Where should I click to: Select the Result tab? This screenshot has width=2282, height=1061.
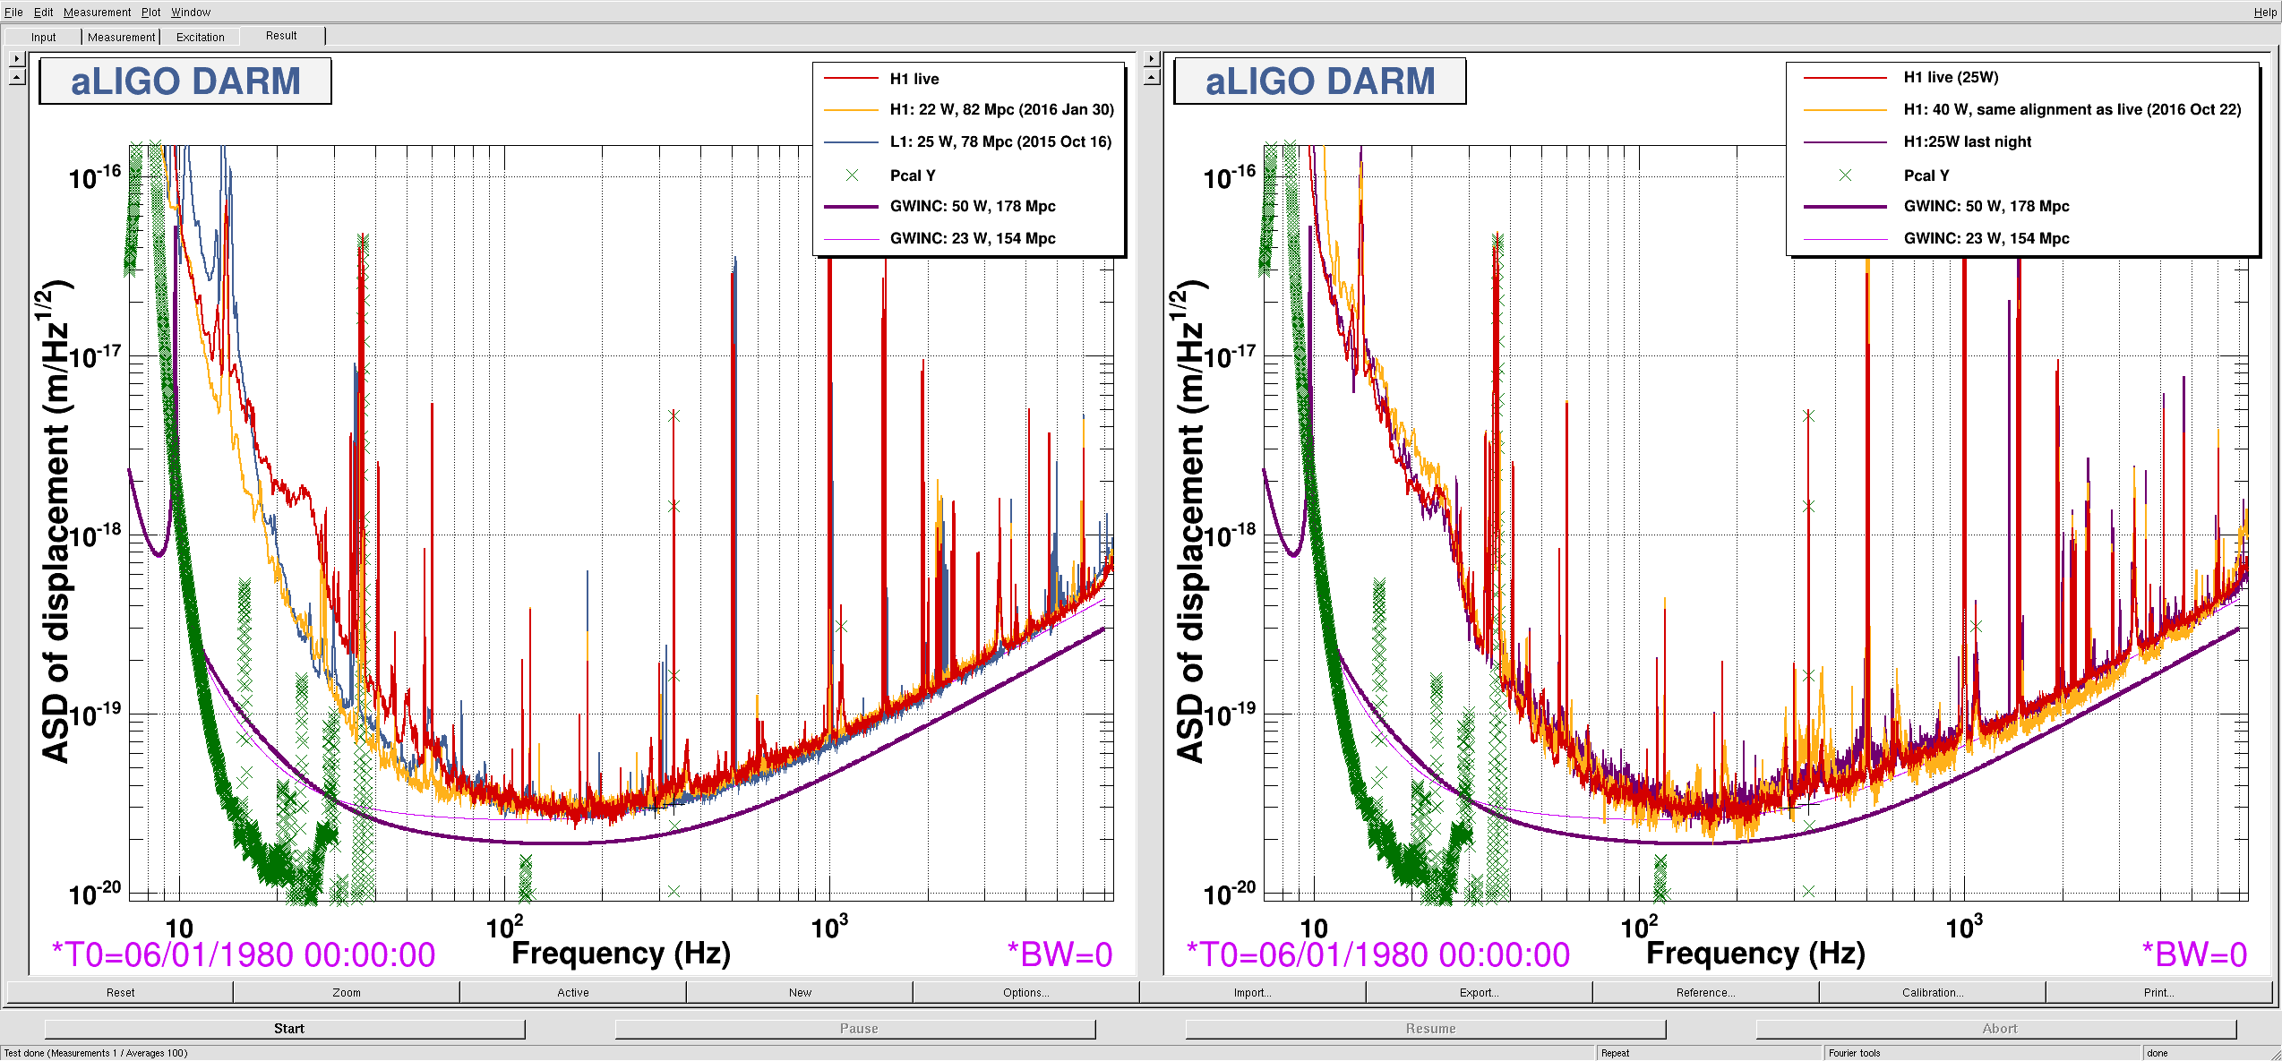coord(281,36)
